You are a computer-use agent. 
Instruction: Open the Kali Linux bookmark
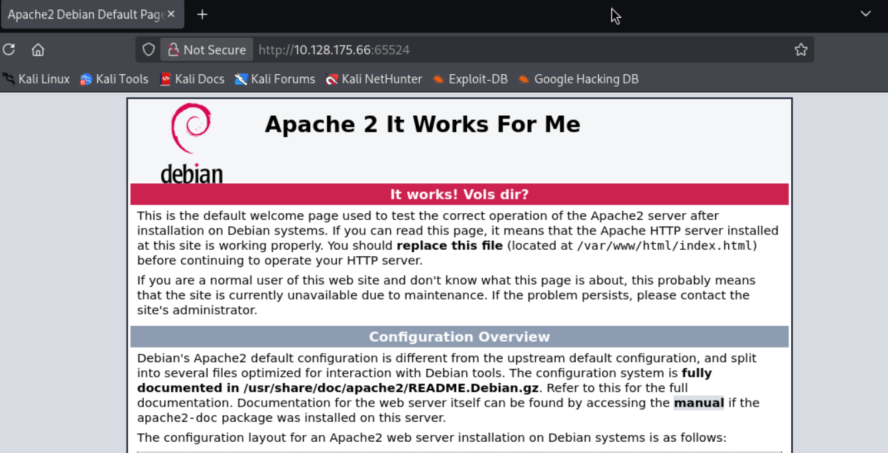(36, 79)
